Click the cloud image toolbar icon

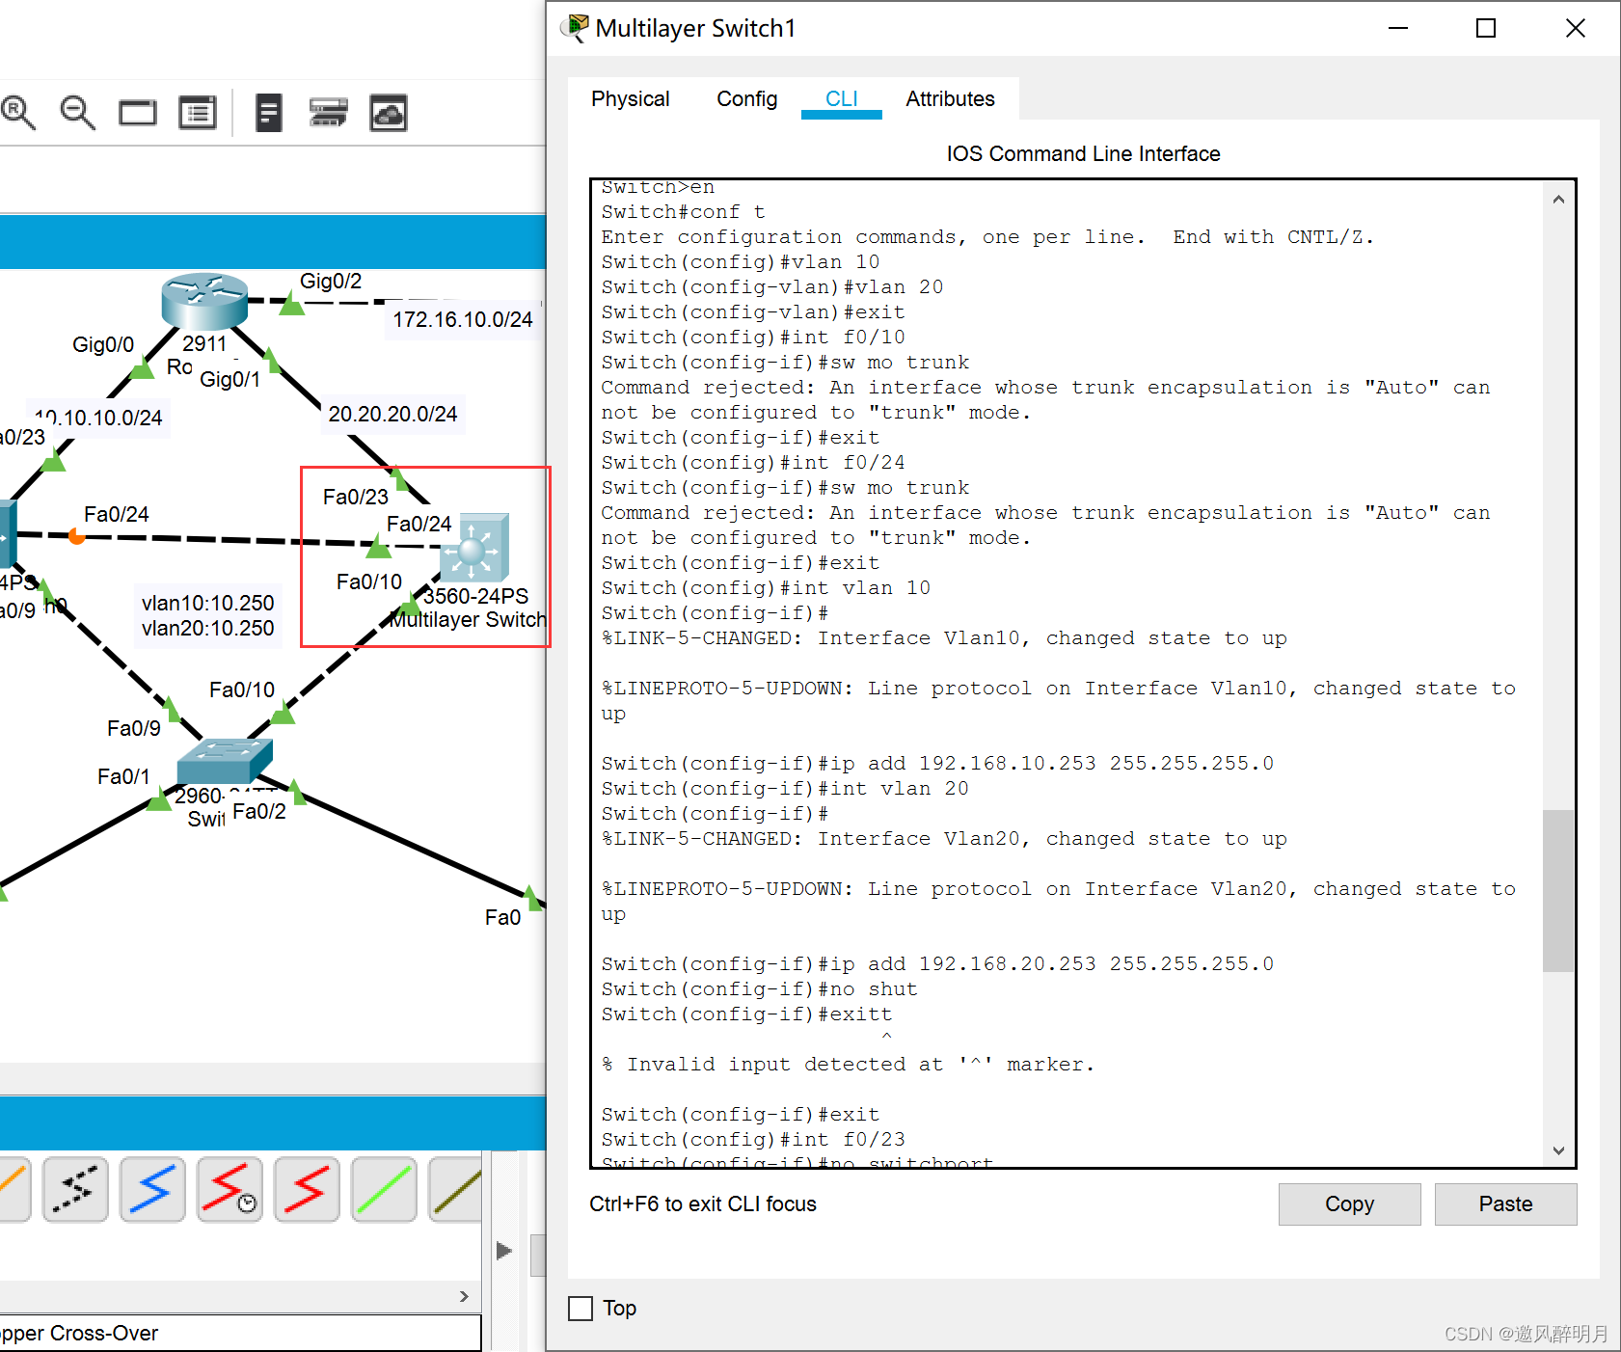coord(389,113)
